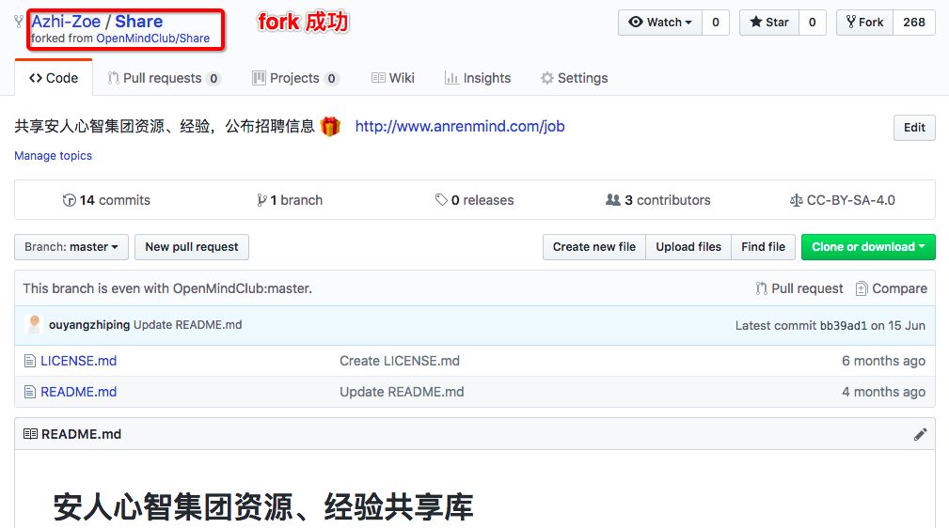949x528 pixels.
Task: Open the latest commit message Update README.md
Action: 187,325
